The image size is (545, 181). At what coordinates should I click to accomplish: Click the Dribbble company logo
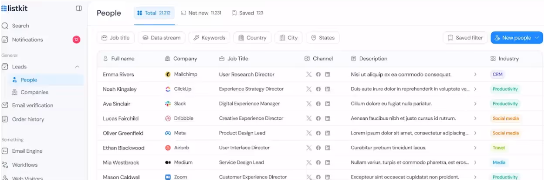(168, 118)
